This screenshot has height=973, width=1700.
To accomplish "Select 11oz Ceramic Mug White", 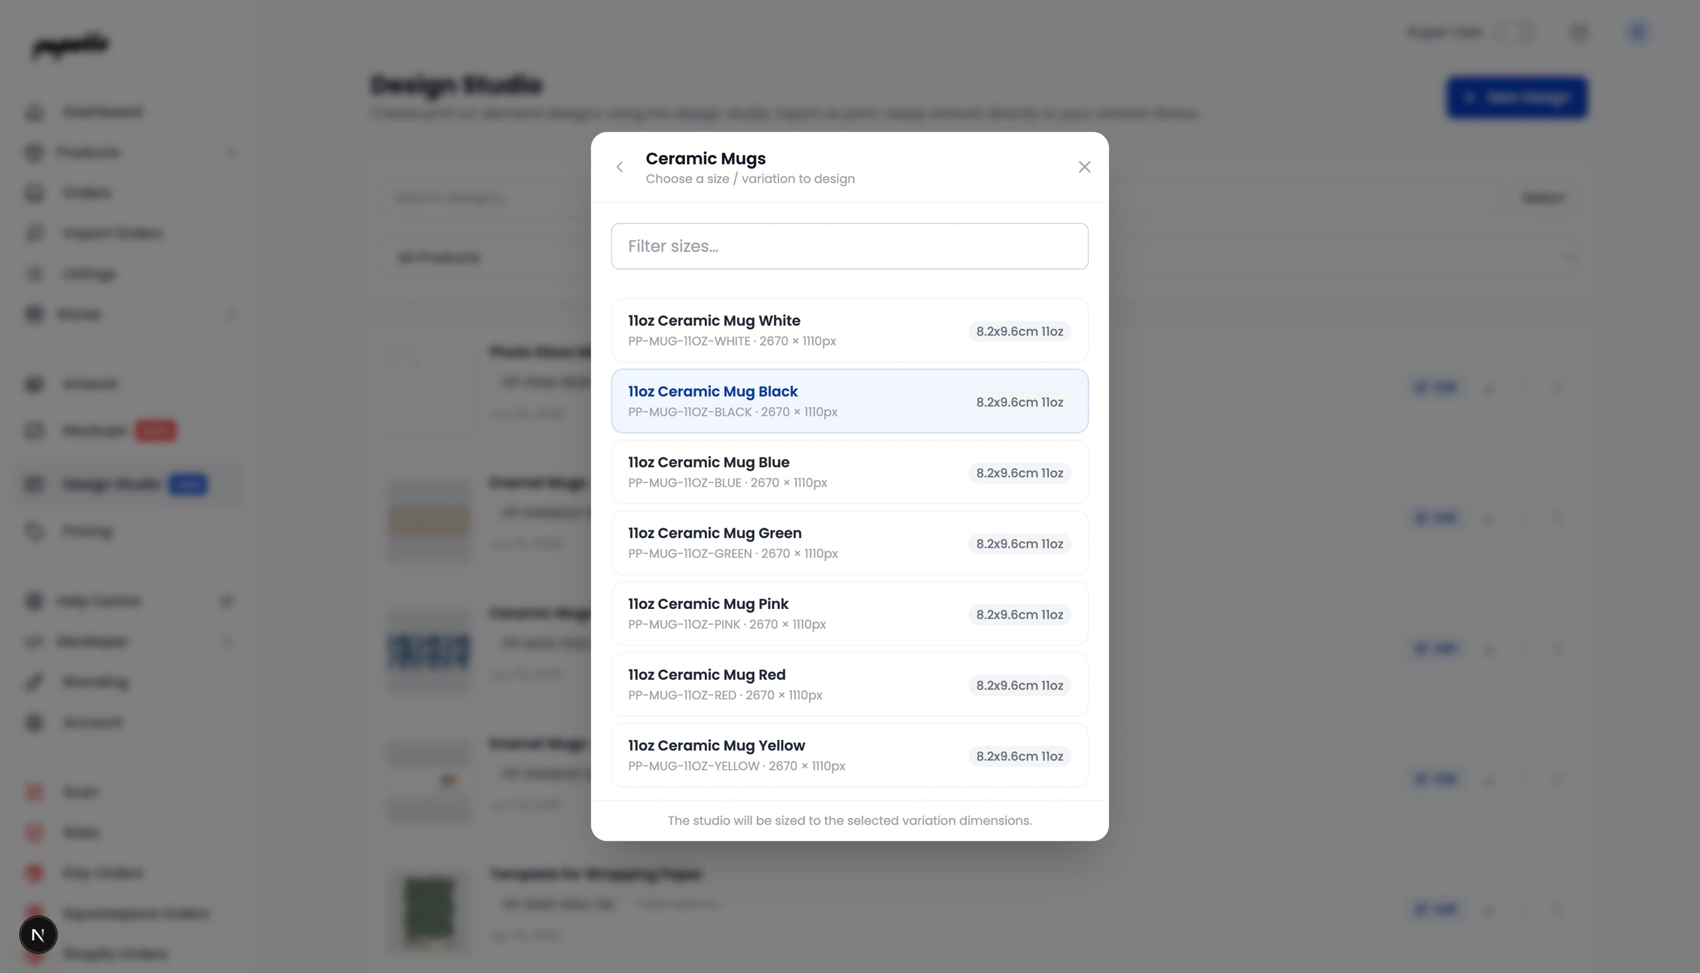I will [849, 331].
